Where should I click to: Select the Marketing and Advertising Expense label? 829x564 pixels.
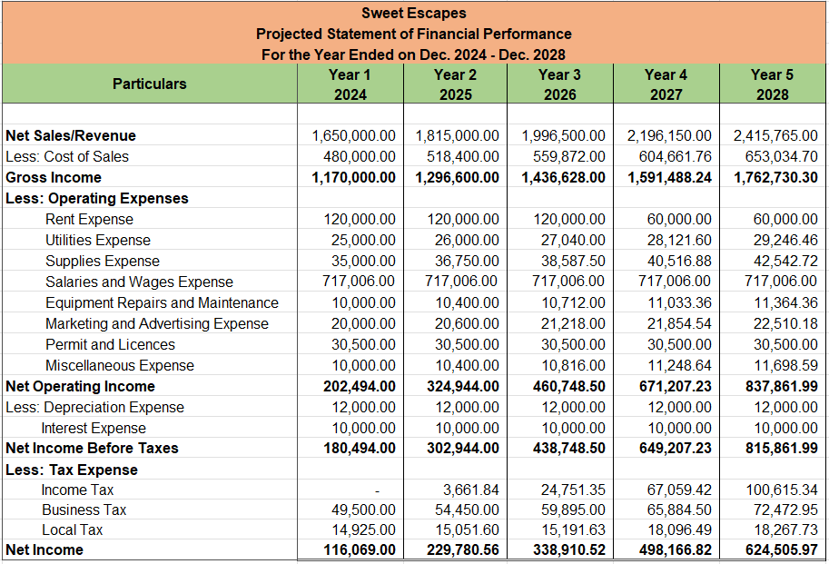(x=157, y=323)
